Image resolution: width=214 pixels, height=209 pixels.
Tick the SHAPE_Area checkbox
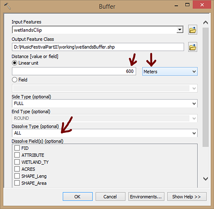tap(17, 183)
